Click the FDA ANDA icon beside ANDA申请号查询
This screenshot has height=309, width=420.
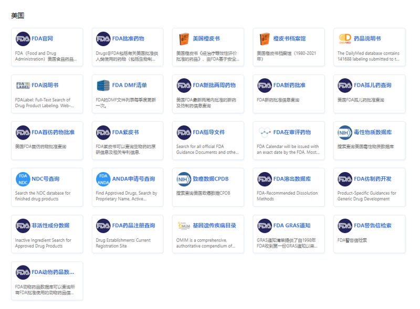coord(103,179)
